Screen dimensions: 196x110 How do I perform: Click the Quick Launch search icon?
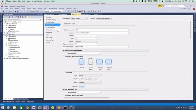pyautogui.click(x=184, y=6)
